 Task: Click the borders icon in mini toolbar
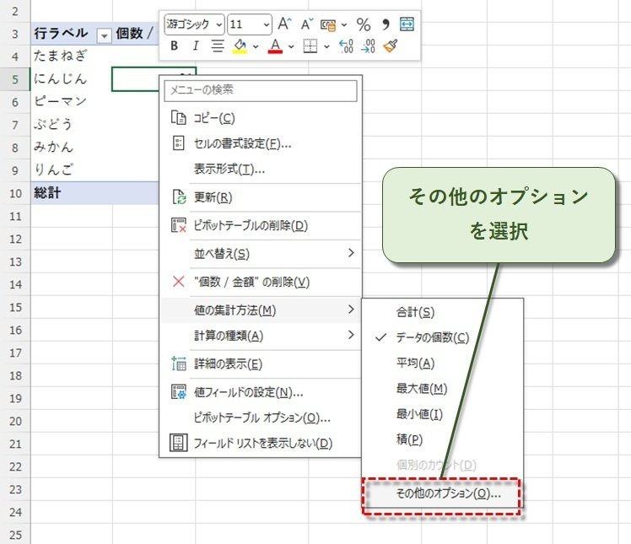pos(310,46)
